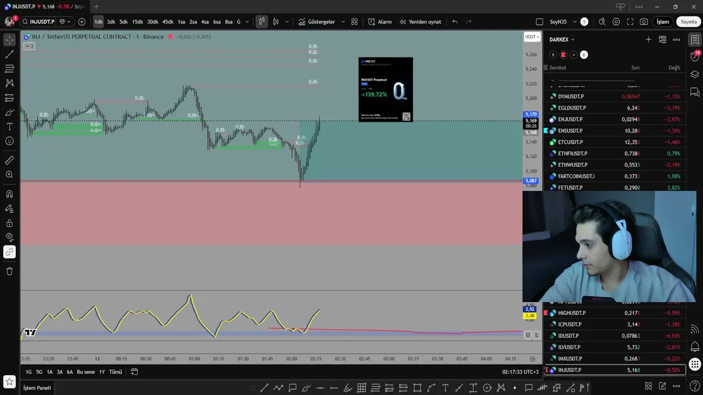This screenshot has width=703, height=395.
Task: Sort watchlist by Son column
Action: point(635,67)
